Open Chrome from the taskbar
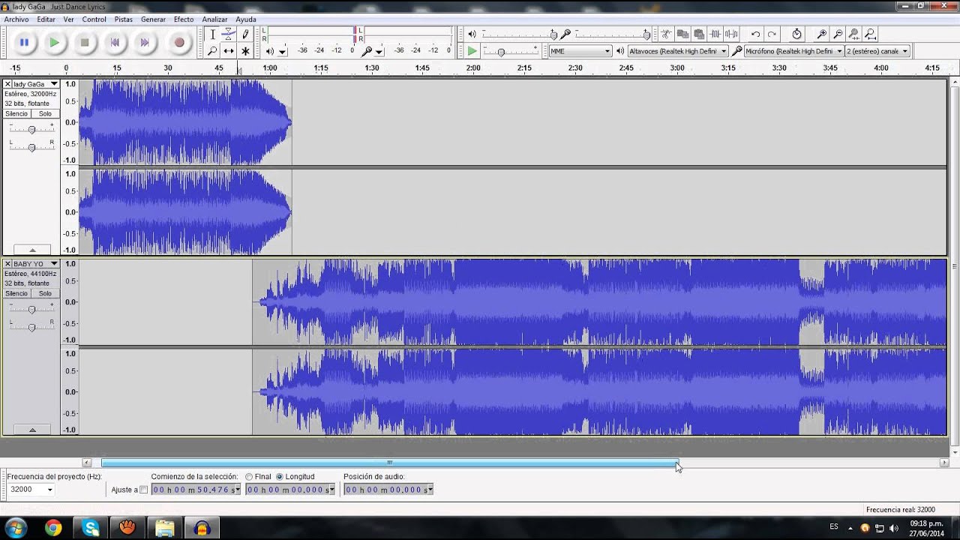This screenshot has width=960, height=540. (x=53, y=528)
